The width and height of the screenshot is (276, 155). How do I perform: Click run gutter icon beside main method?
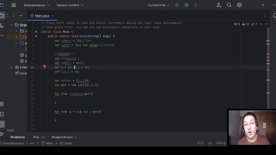(36, 36)
